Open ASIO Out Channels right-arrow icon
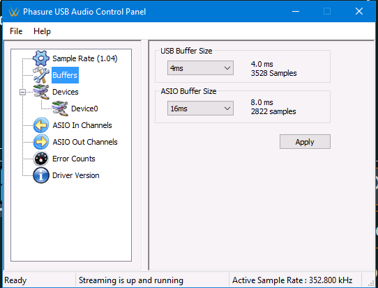Screen dimensions: 378x288 tap(41, 142)
